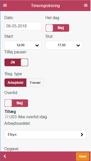Click the Dato field showing 08-05-2018

coord(23,26)
